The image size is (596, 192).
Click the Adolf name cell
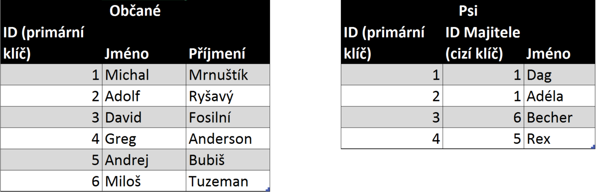pos(123,96)
